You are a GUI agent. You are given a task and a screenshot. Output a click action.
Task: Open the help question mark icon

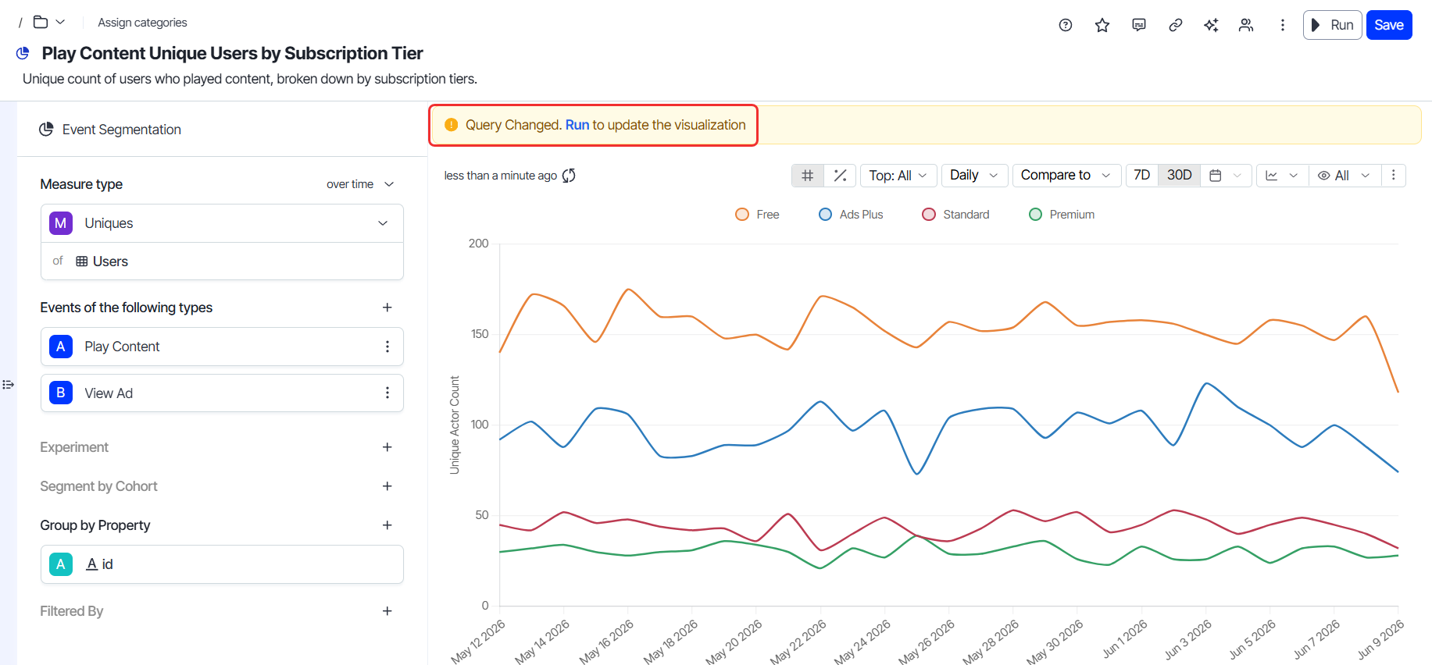point(1065,25)
